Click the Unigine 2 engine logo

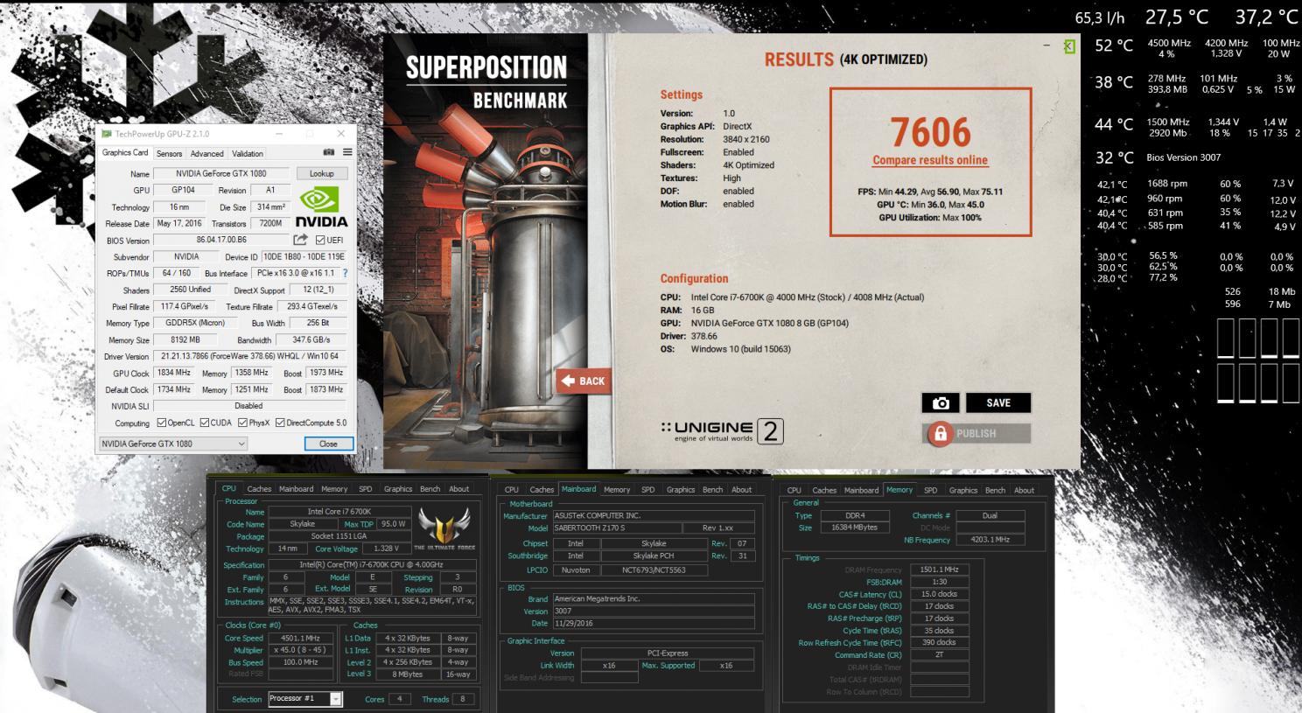coord(722,430)
